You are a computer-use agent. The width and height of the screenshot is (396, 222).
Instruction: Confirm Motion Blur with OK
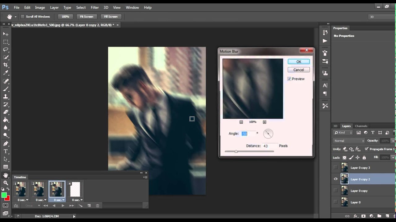pos(299,62)
